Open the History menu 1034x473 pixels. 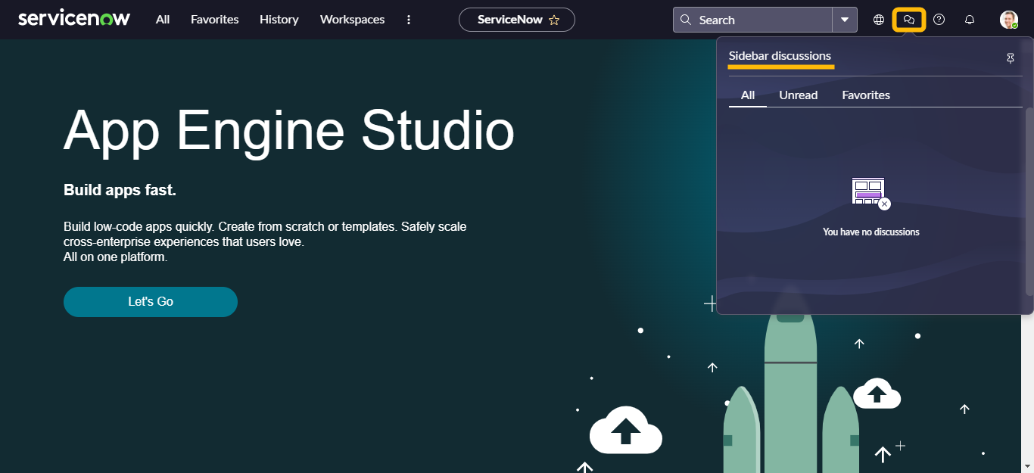(279, 20)
